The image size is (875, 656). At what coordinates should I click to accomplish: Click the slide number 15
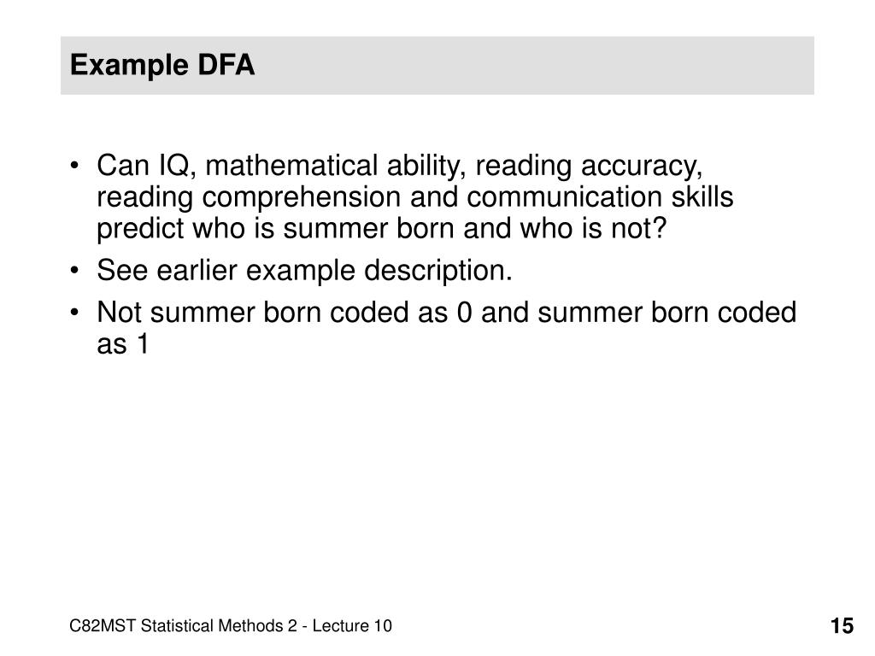pos(842,626)
